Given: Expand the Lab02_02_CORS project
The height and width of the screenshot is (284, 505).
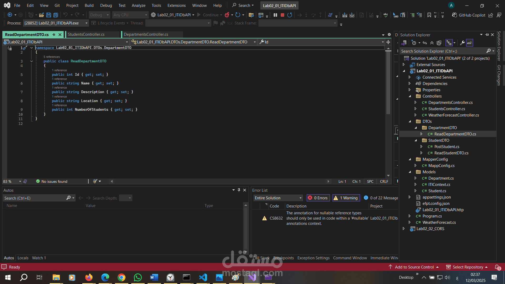Looking at the screenshot, I should coord(404,229).
